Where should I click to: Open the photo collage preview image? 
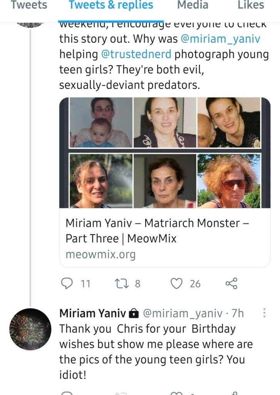coord(165,153)
